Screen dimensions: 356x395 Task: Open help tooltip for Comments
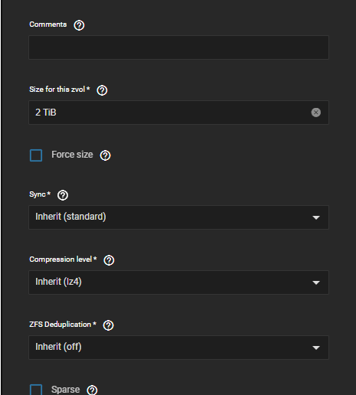79,25
